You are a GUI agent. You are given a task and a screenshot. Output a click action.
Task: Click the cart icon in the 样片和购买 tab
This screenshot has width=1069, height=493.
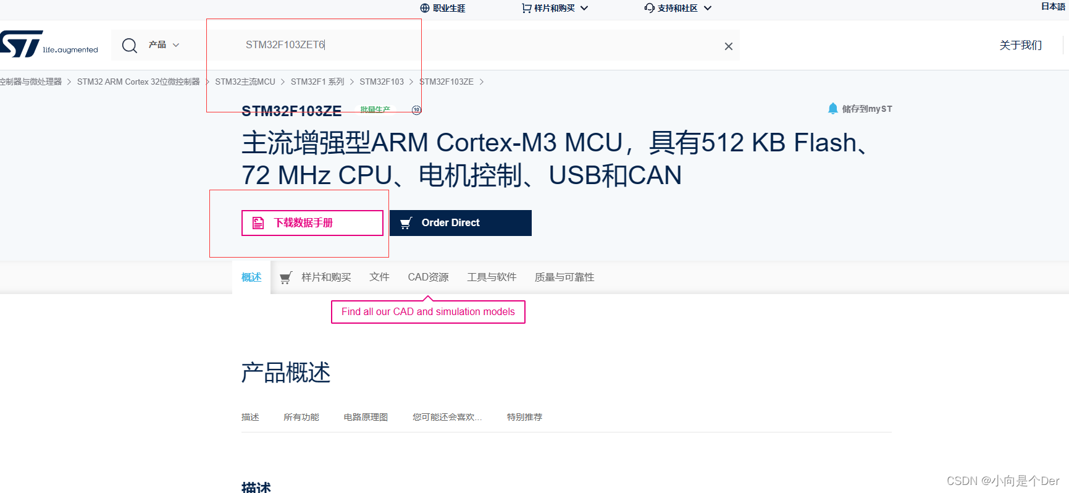(285, 277)
